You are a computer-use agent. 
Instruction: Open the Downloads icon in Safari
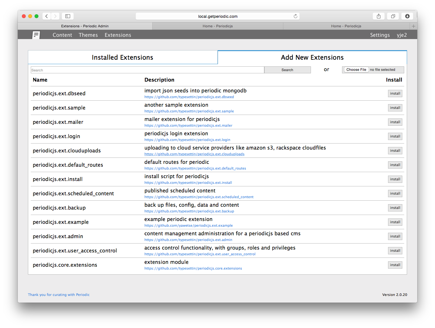(x=407, y=16)
